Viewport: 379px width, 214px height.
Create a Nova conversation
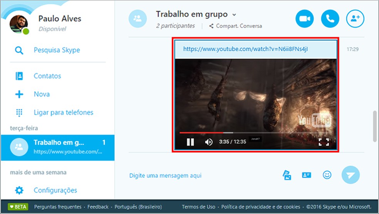[x=42, y=94]
